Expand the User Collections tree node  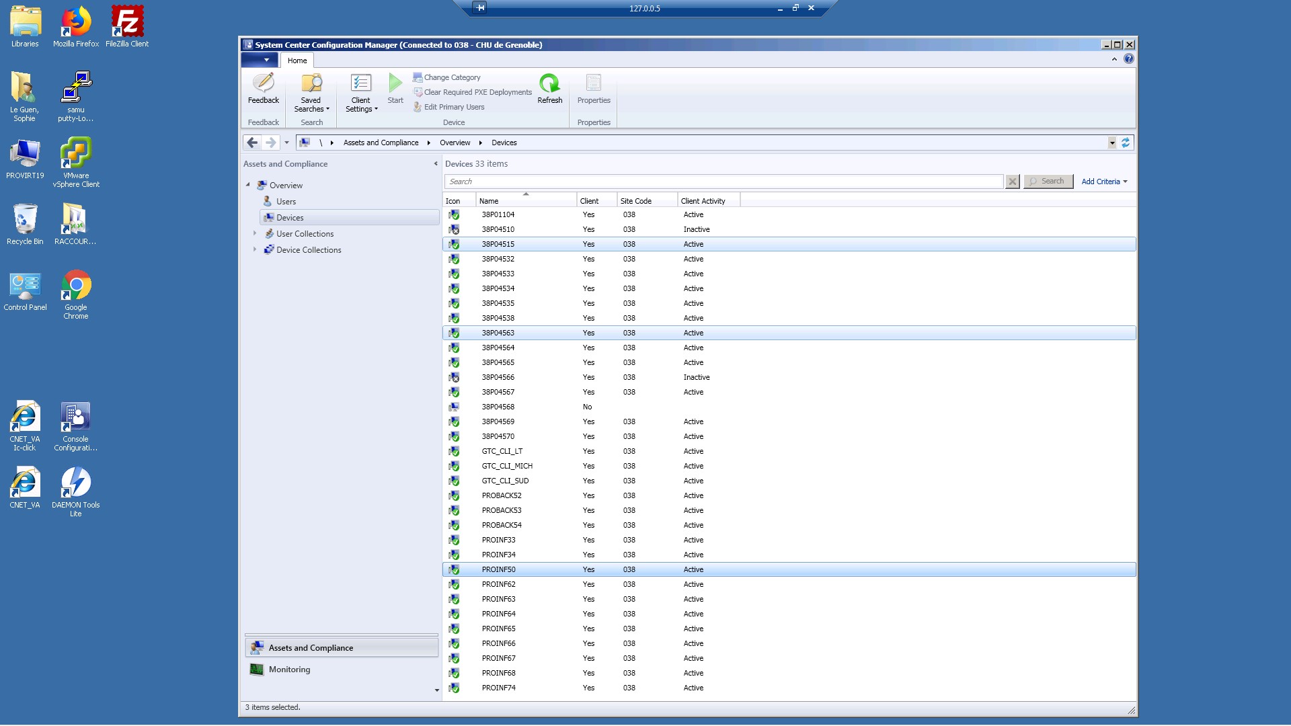255,233
